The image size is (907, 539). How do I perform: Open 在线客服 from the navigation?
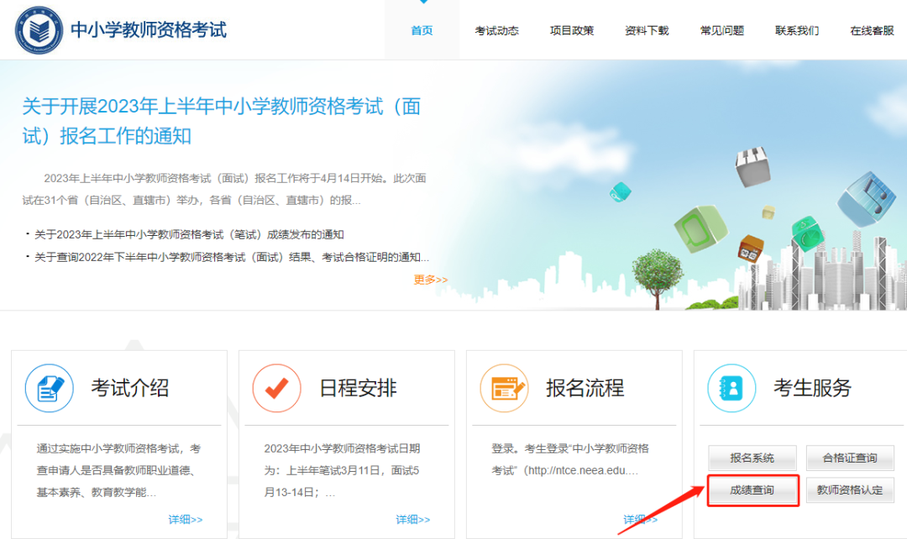point(873,31)
